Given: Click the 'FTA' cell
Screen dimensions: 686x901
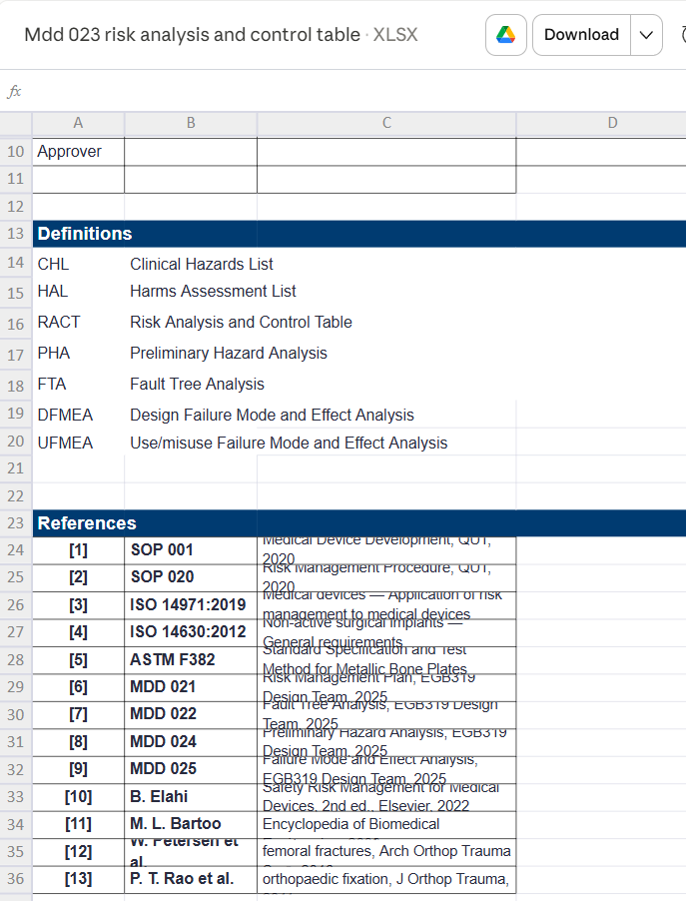Looking at the screenshot, I should click(78, 385).
